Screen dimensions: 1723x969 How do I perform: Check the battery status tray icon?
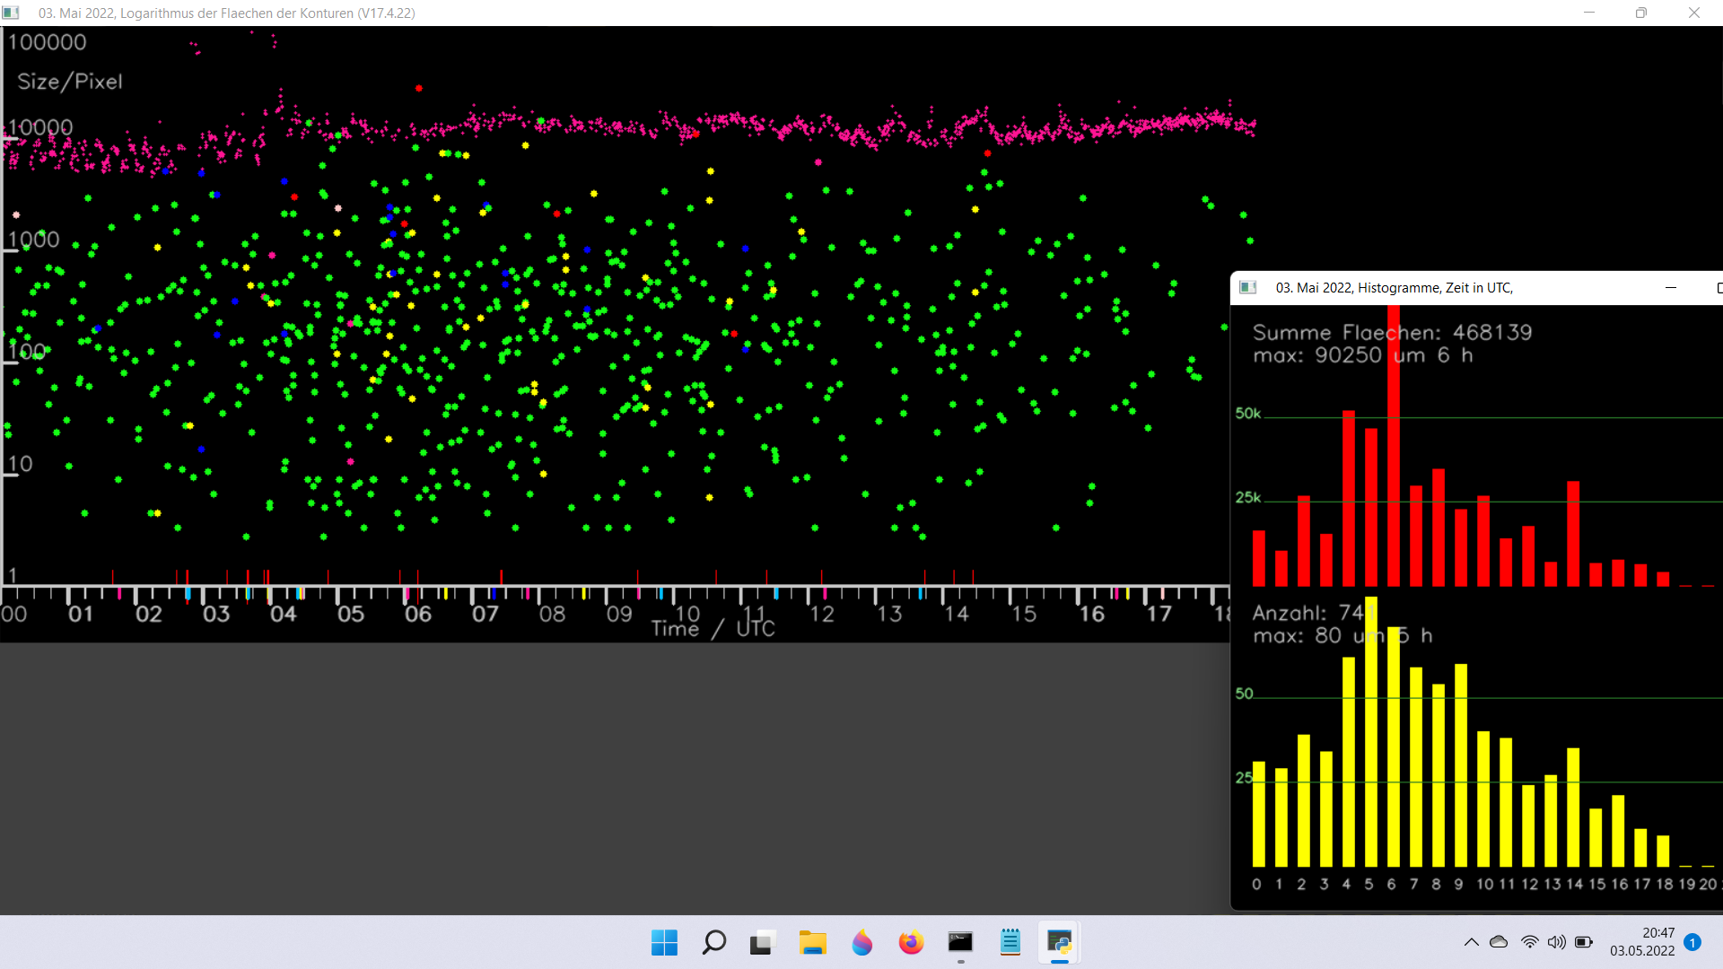click(x=1584, y=942)
